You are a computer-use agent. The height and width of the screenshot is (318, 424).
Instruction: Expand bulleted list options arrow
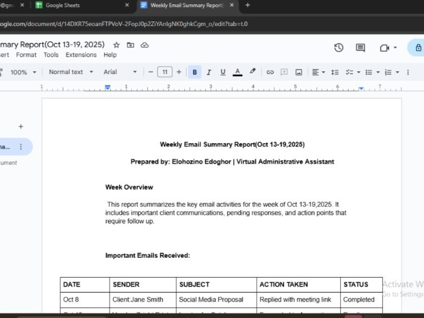point(378,72)
